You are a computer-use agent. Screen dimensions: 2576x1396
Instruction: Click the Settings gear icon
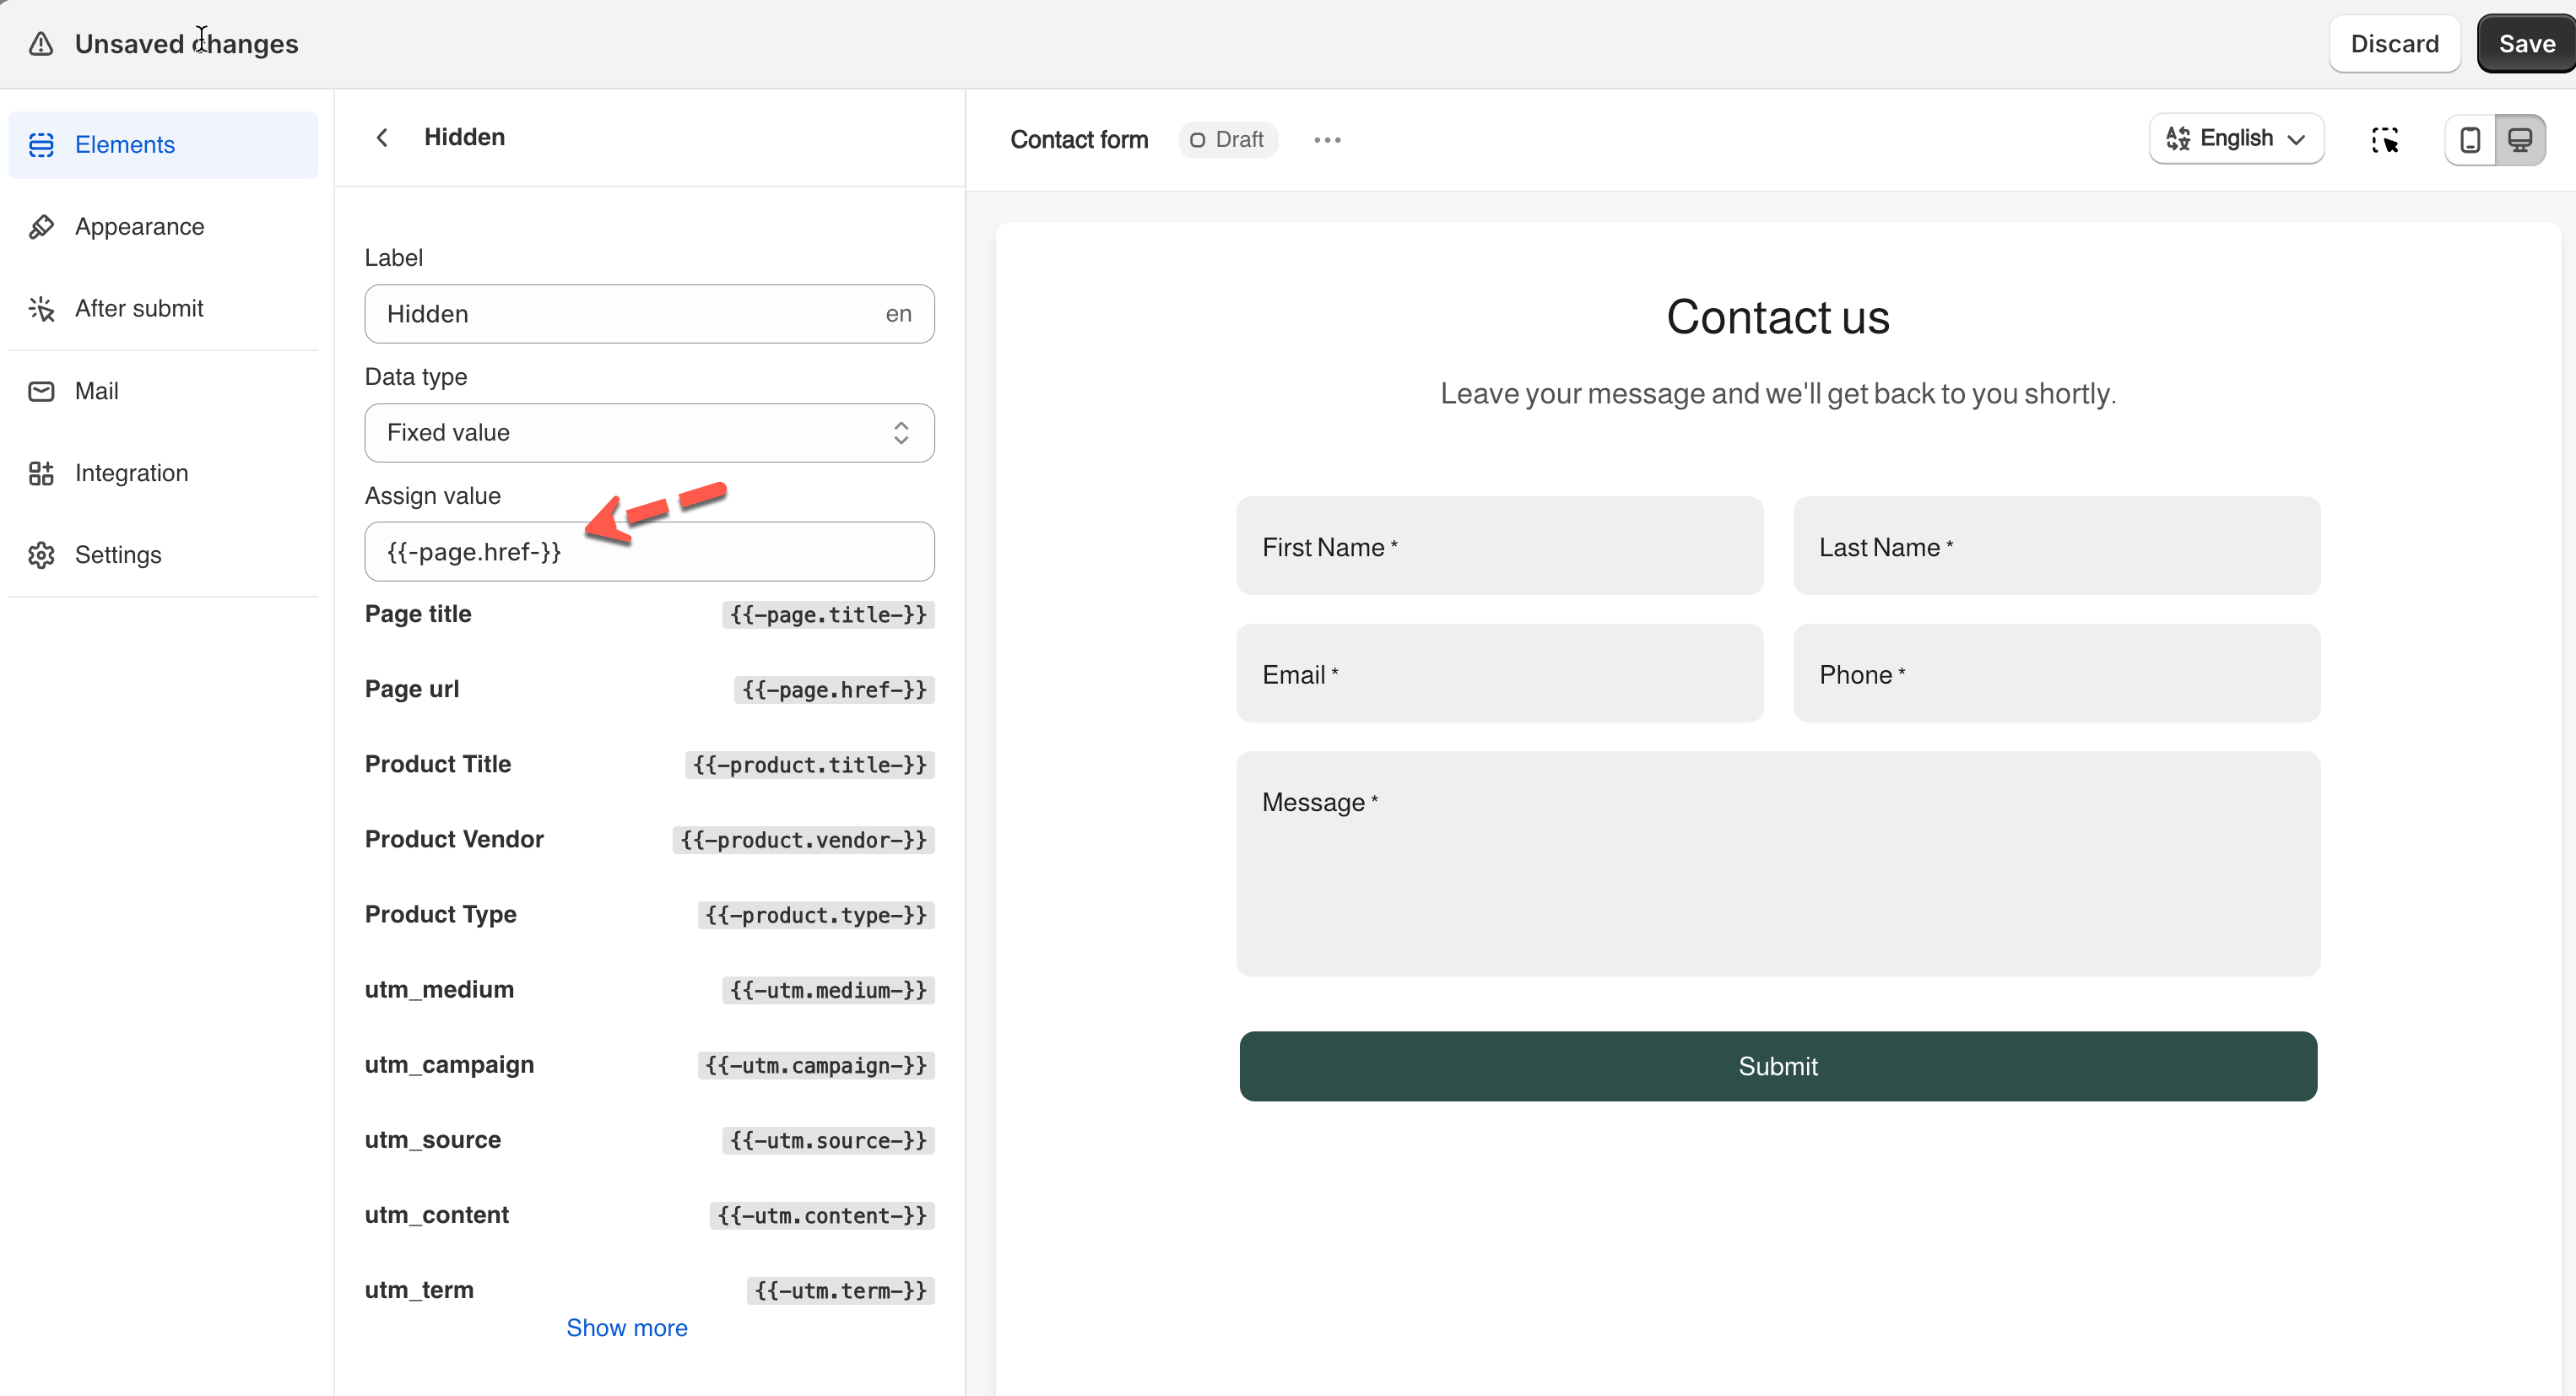point(41,555)
